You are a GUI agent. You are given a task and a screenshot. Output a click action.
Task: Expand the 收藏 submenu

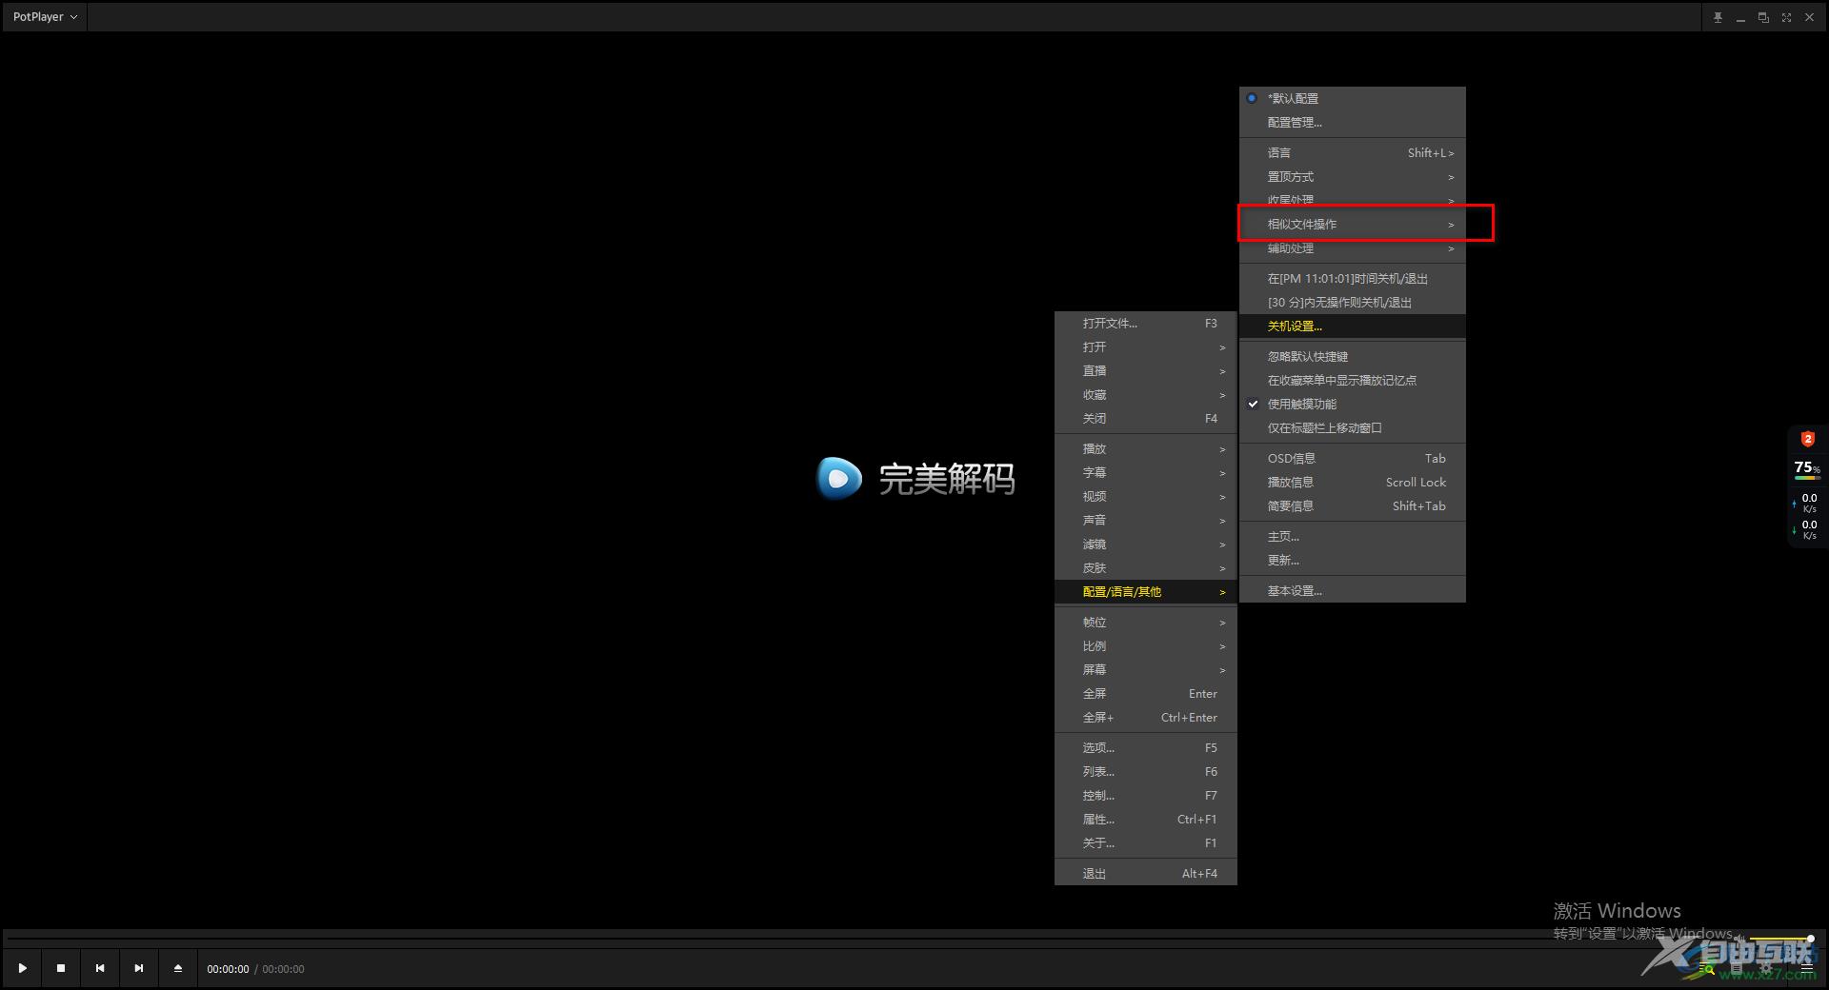[1145, 394]
